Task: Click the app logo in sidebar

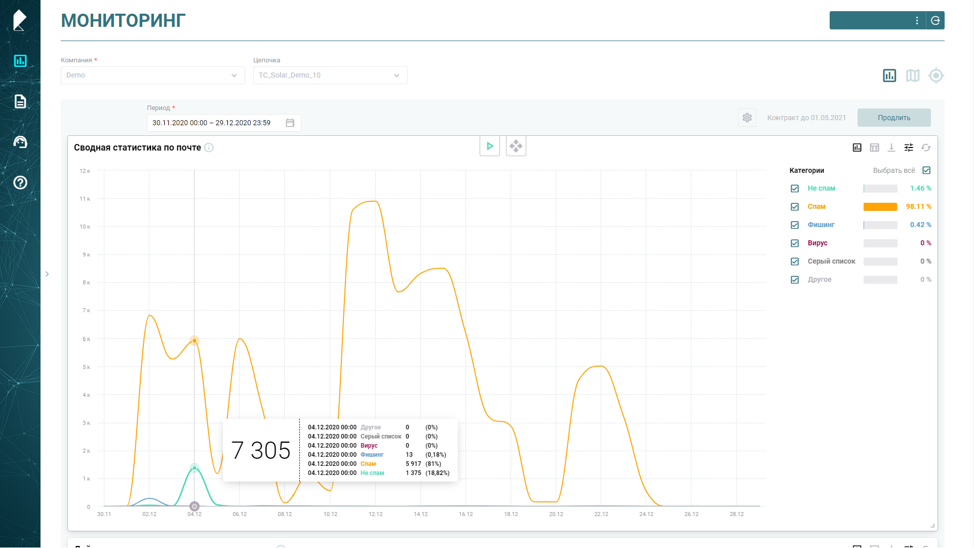Action: [19, 20]
